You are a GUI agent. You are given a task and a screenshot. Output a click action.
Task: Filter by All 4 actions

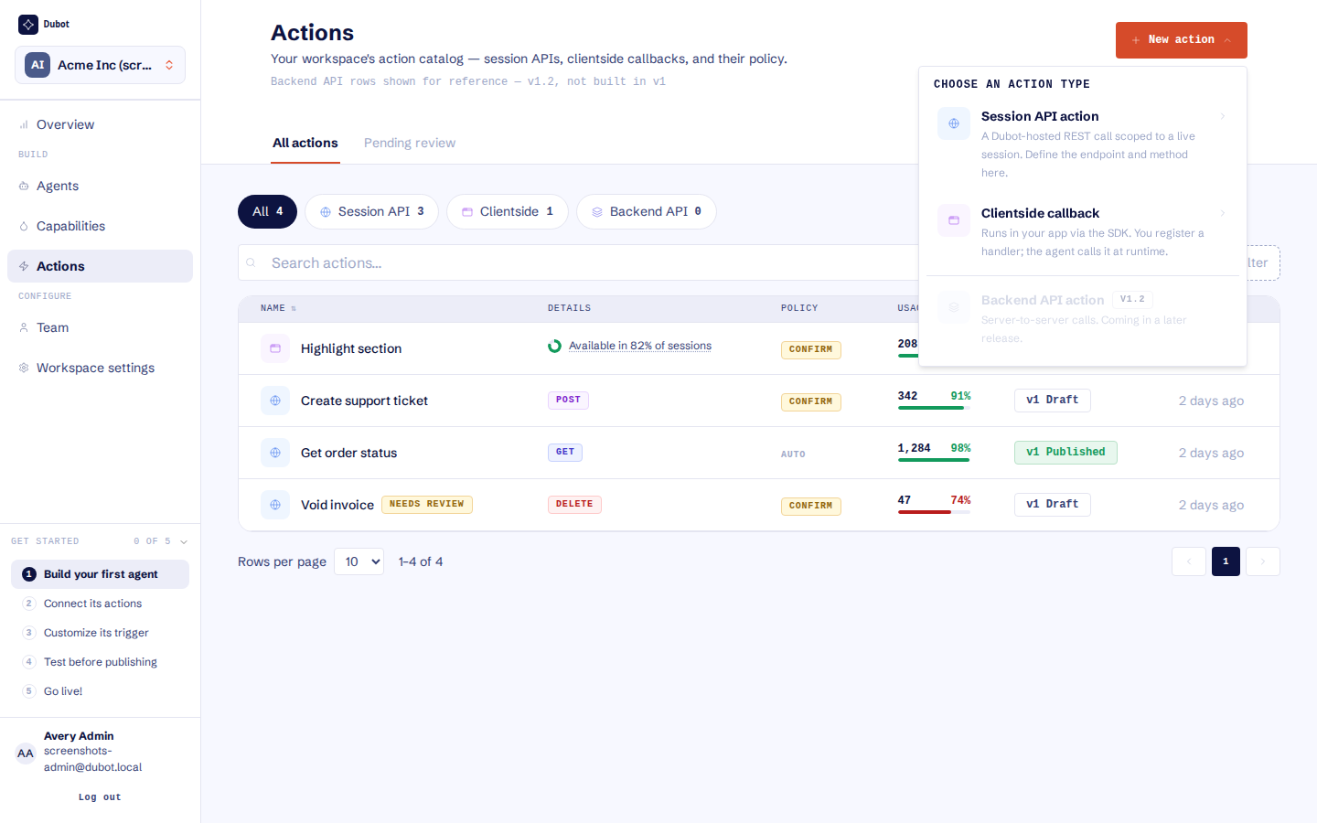(268, 211)
